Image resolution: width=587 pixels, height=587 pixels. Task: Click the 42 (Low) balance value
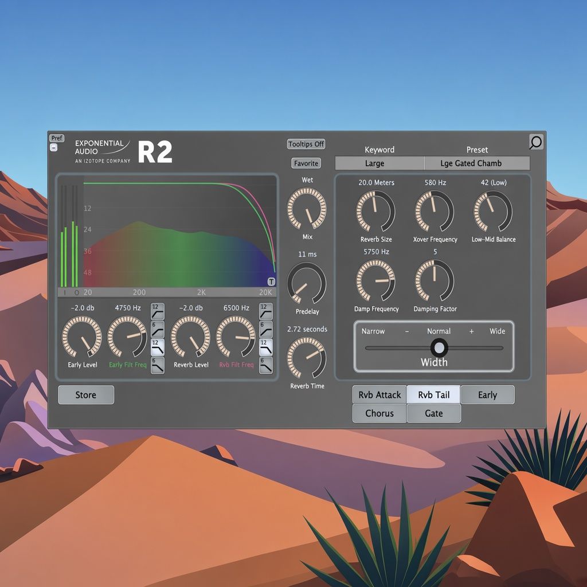point(494,183)
